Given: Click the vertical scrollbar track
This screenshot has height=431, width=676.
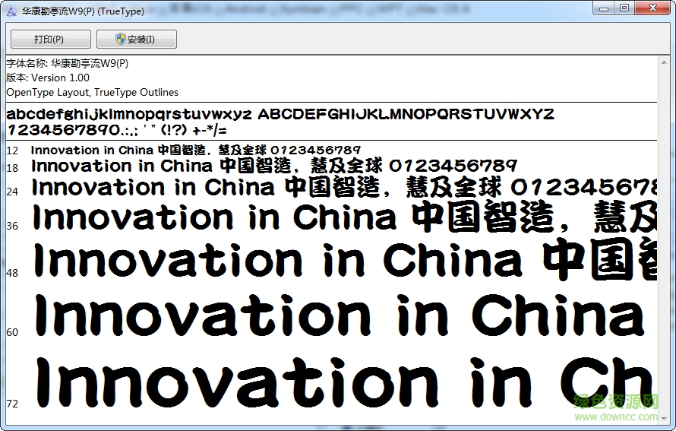Looking at the screenshot, I should (x=664, y=240).
